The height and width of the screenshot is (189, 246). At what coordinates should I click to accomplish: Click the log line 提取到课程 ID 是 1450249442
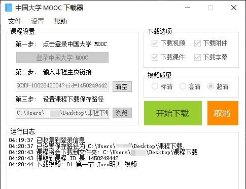click(63, 158)
